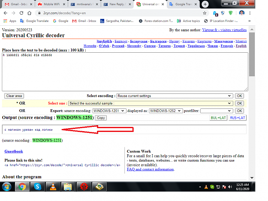Bookmark this page with the star icon
The image size is (268, 201).
(205, 13)
